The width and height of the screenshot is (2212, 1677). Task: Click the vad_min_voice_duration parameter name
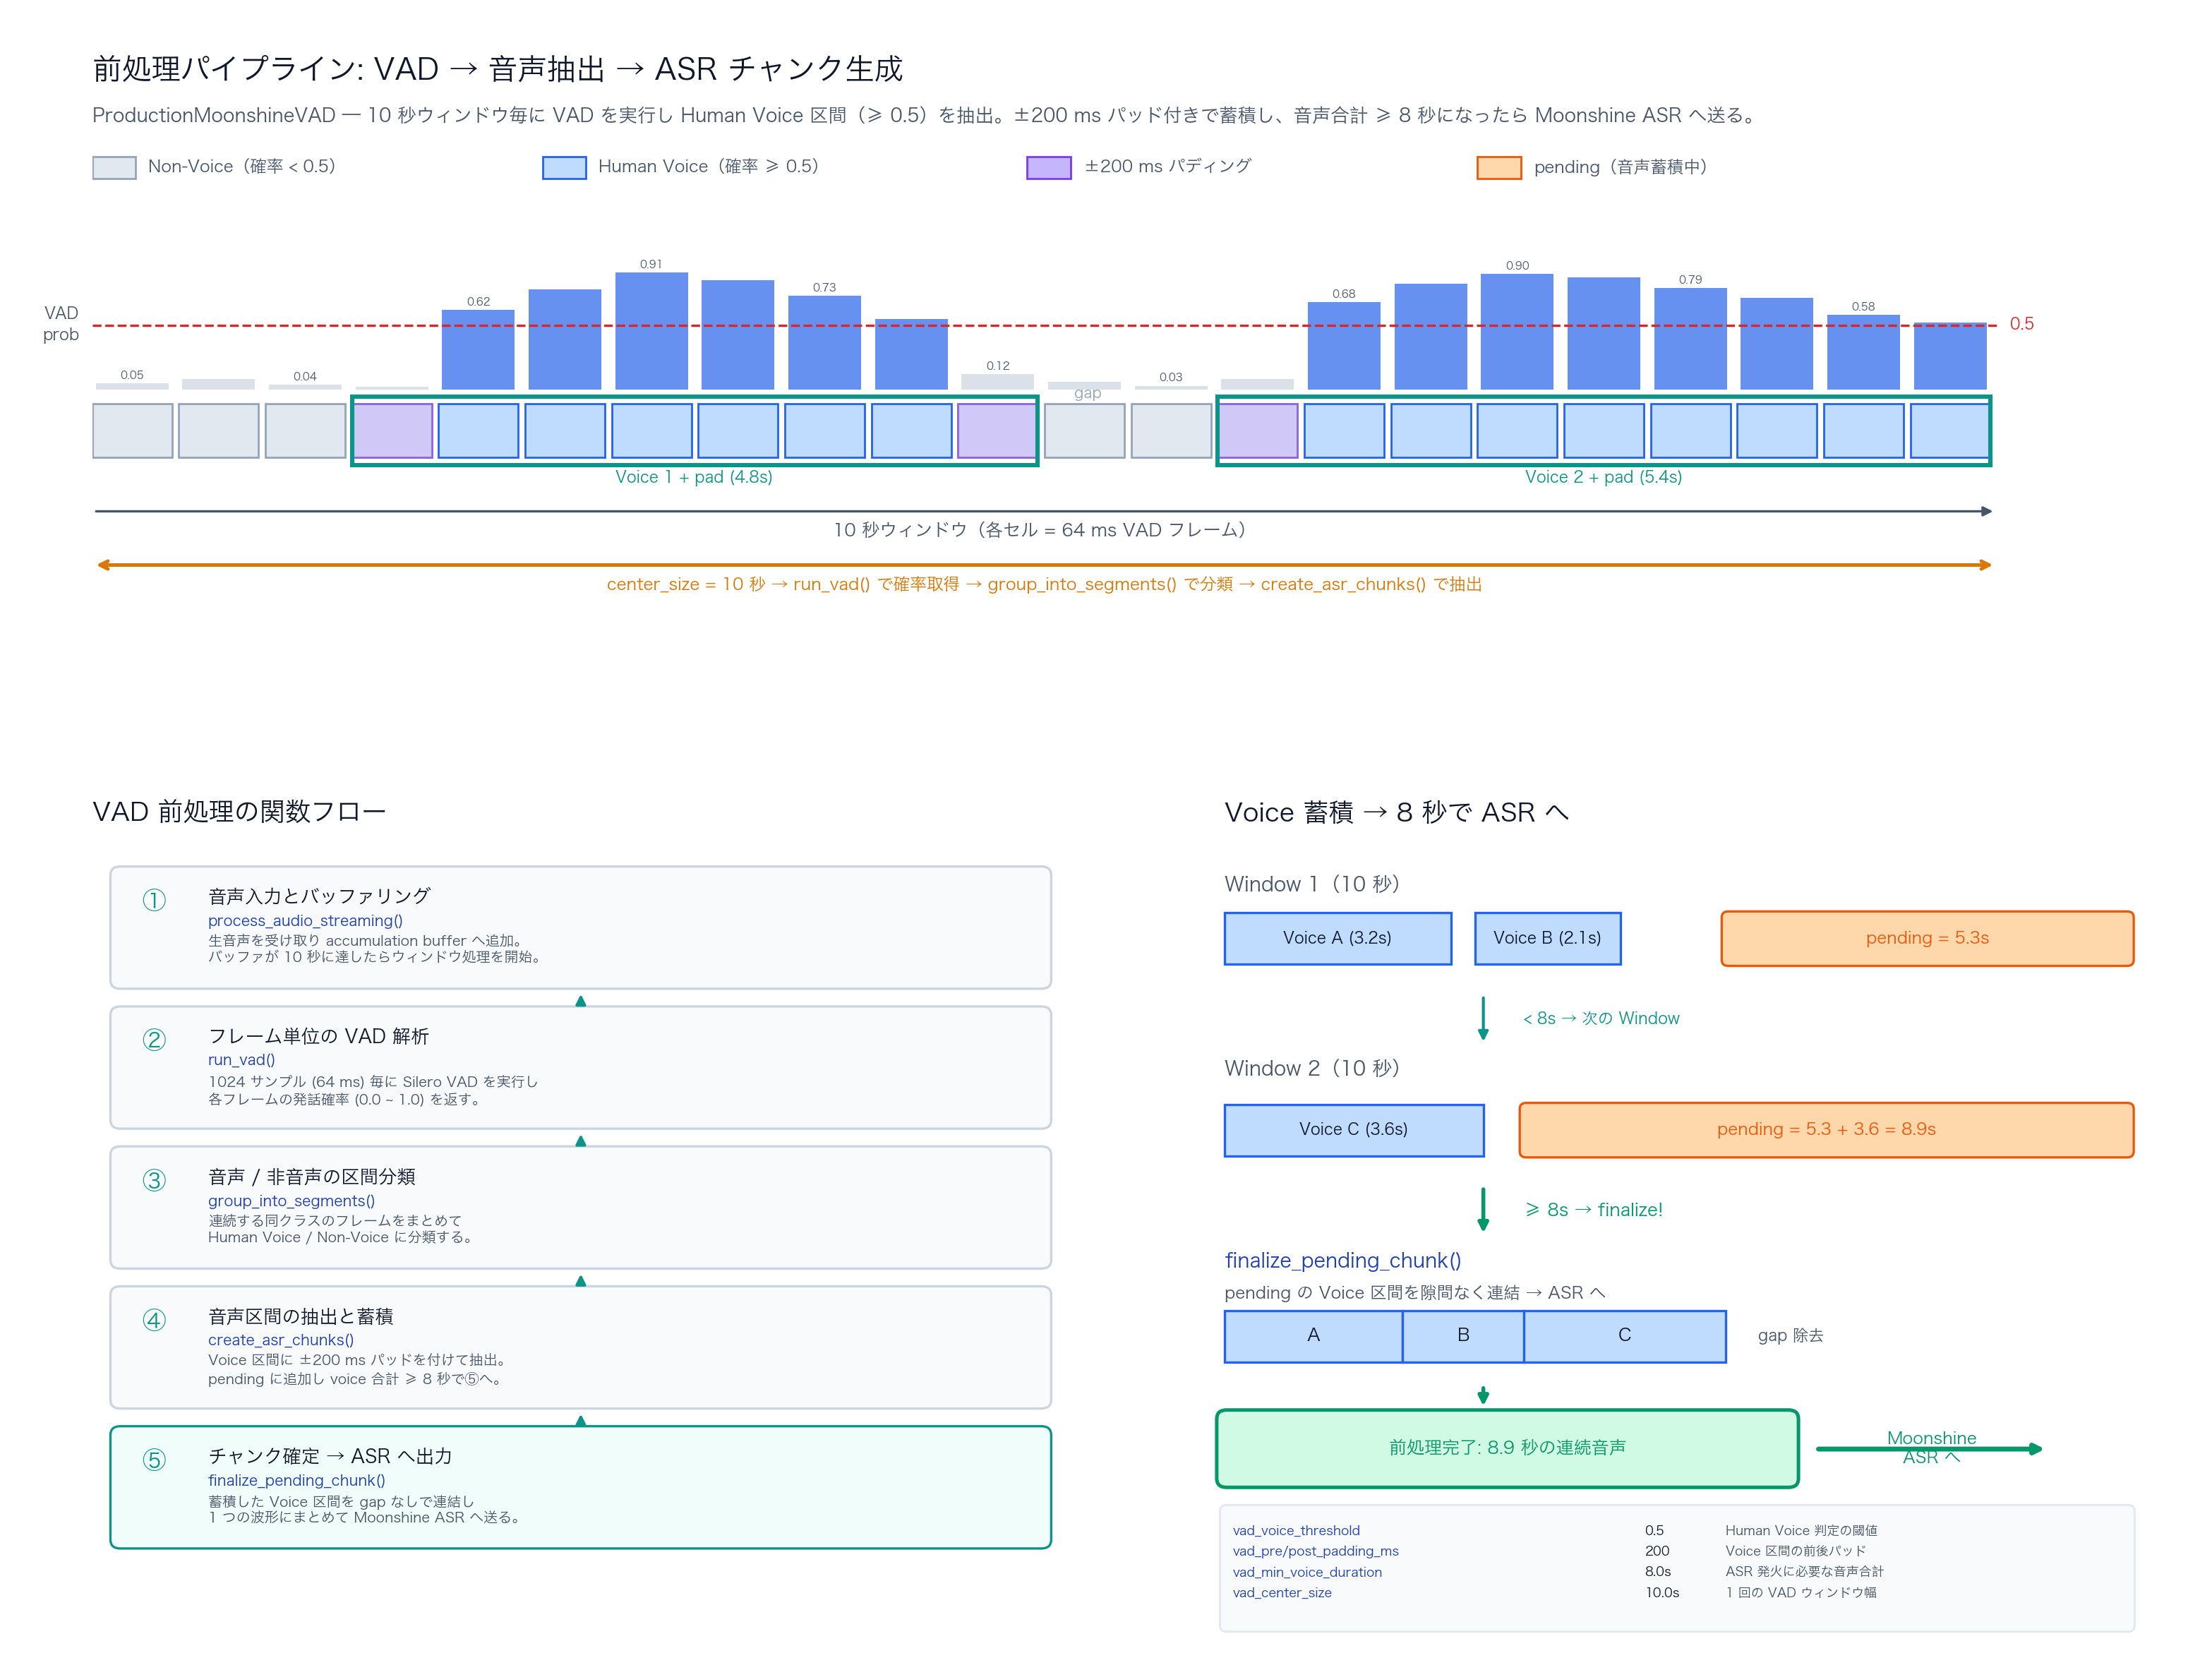coord(1307,1571)
